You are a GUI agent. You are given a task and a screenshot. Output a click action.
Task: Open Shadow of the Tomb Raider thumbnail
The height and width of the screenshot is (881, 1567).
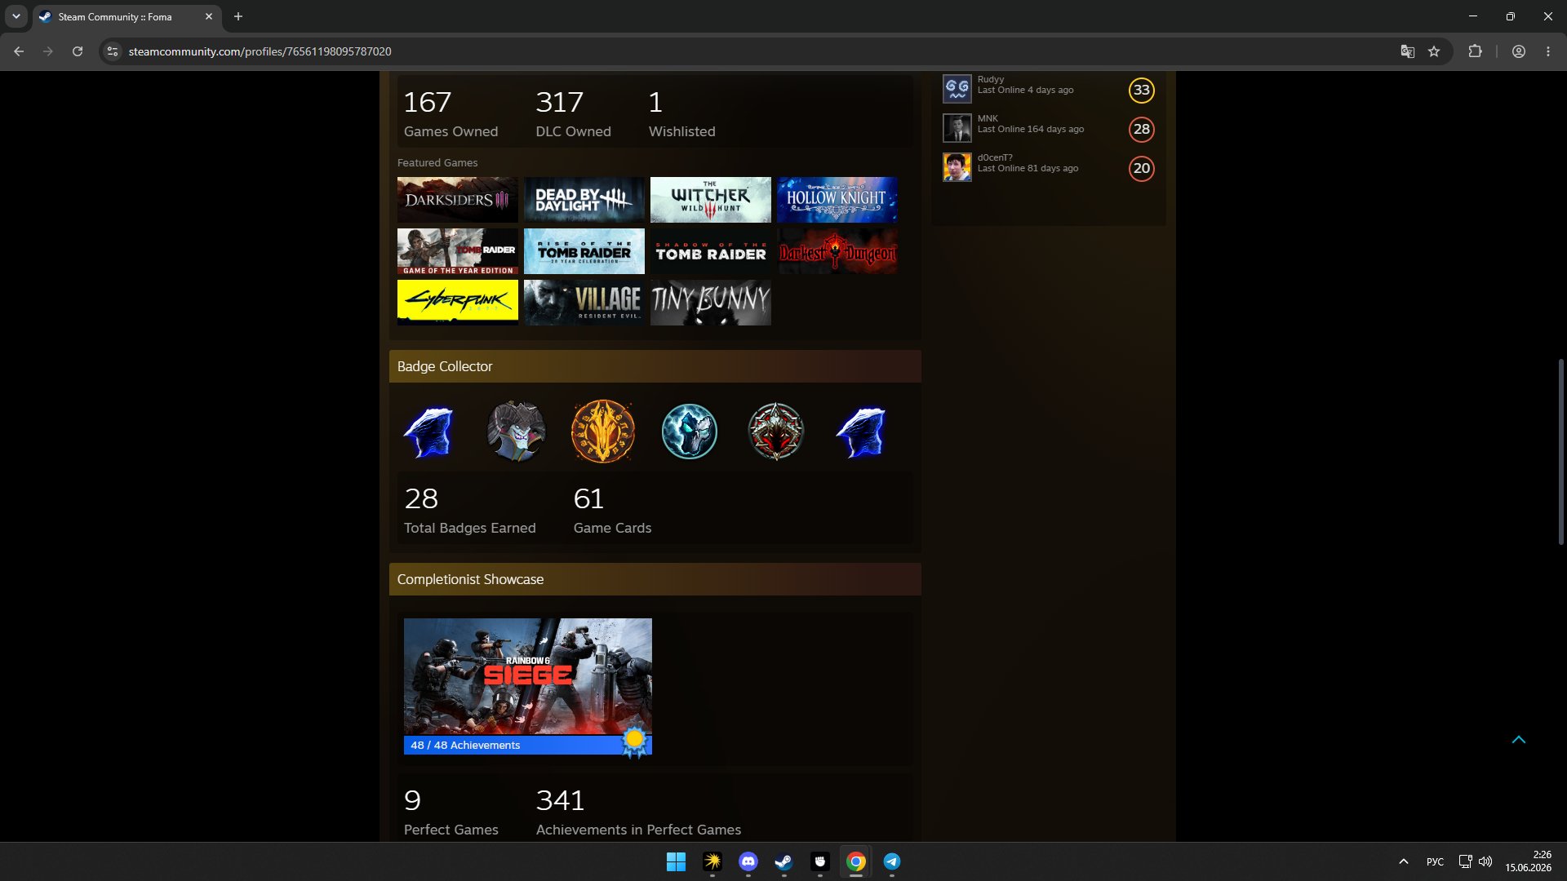(x=711, y=251)
